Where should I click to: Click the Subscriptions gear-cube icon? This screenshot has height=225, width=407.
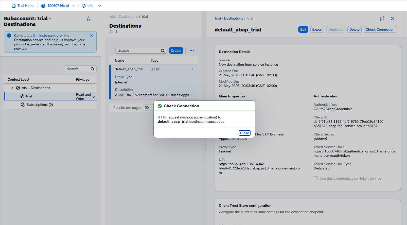tap(23, 105)
